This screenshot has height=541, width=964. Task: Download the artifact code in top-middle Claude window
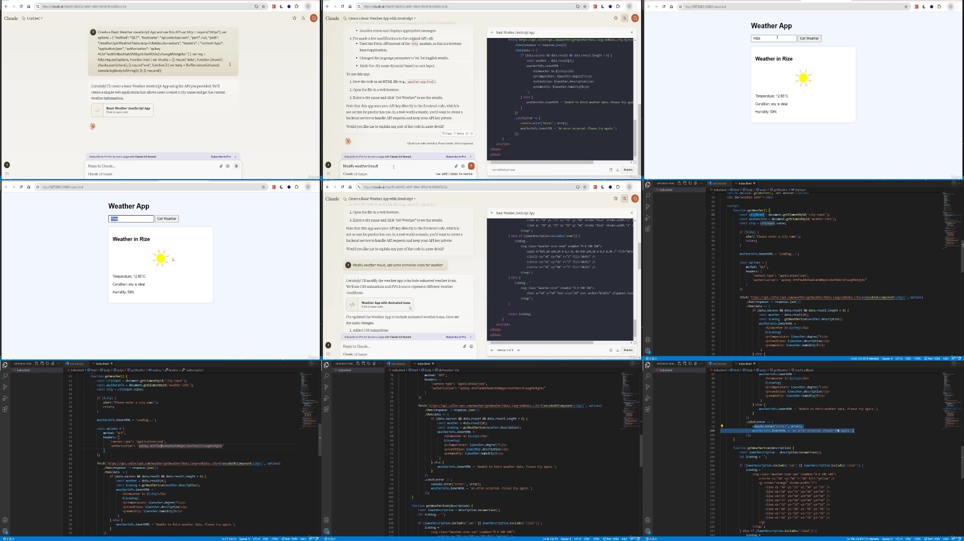click(x=617, y=170)
